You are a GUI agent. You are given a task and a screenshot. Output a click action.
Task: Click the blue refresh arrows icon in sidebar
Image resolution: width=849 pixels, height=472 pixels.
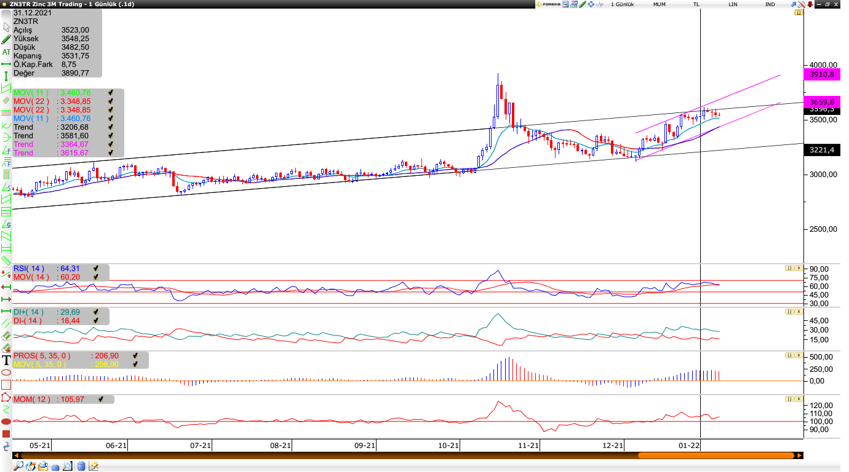pyautogui.click(x=6, y=447)
